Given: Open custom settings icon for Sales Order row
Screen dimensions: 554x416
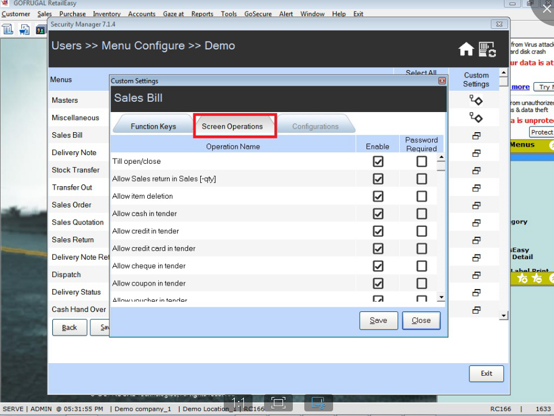Looking at the screenshot, I should point(476,205).
